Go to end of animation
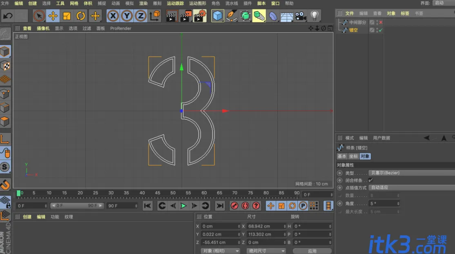Screen dimensions: 455x254 [220, 206]
